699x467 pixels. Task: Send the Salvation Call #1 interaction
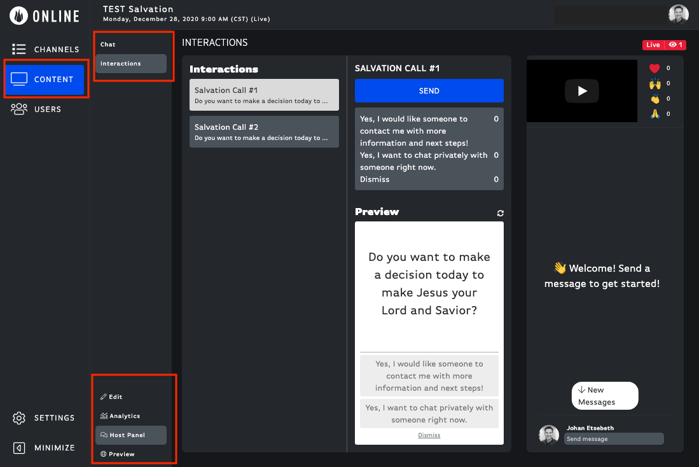(429, 90)
